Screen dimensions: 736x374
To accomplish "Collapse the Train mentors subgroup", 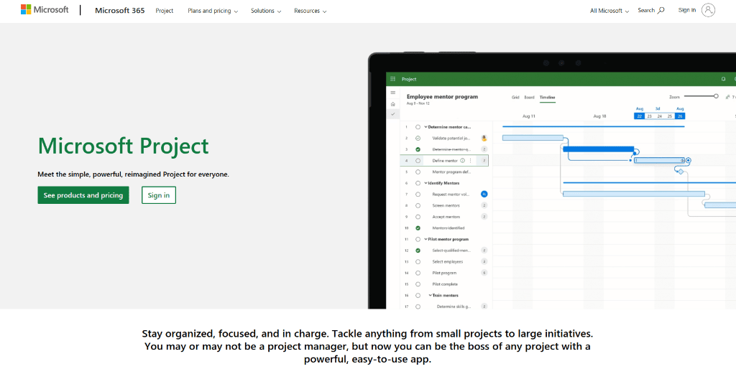I will point(431,295).
